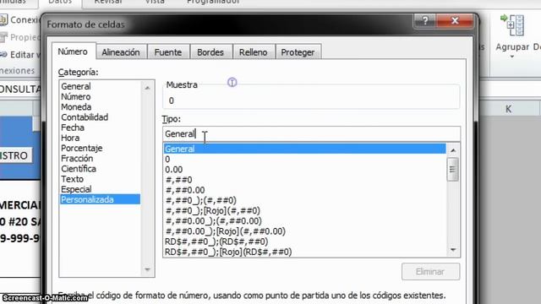Click the Propiedades icon in the ribbon
541x304 pixels.
pos(3,37)
